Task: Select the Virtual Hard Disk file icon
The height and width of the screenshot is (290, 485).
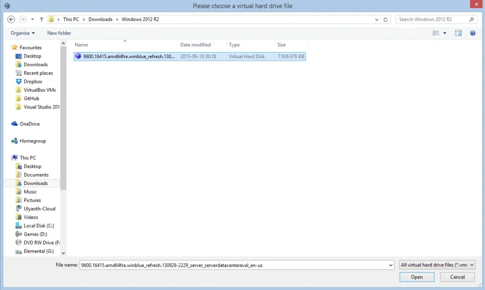Action: (x=78, y=56)
